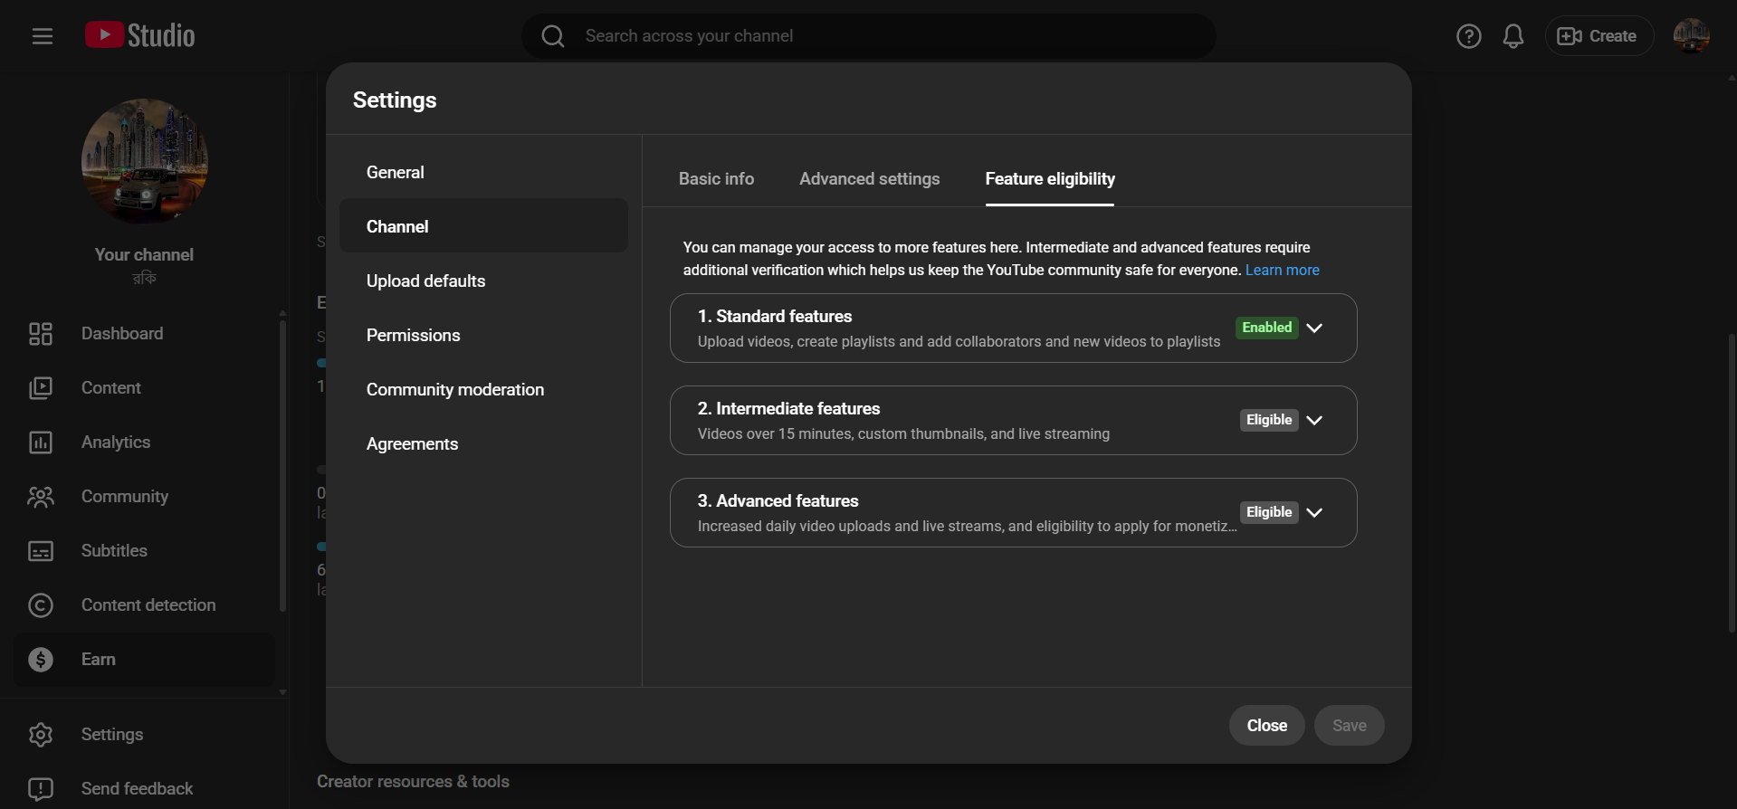Open the hamburger navigation menu
Viewport: 1737px width, 809px height.
42,36
